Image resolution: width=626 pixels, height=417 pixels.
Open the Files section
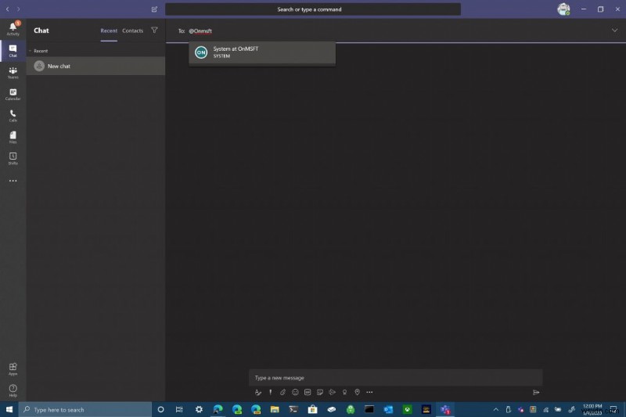coord(13,137)
